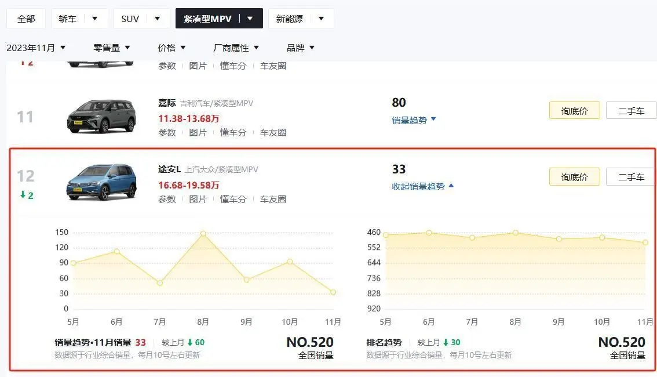Click the large sales figure 33 beside 途安L

tap(399, 169)
